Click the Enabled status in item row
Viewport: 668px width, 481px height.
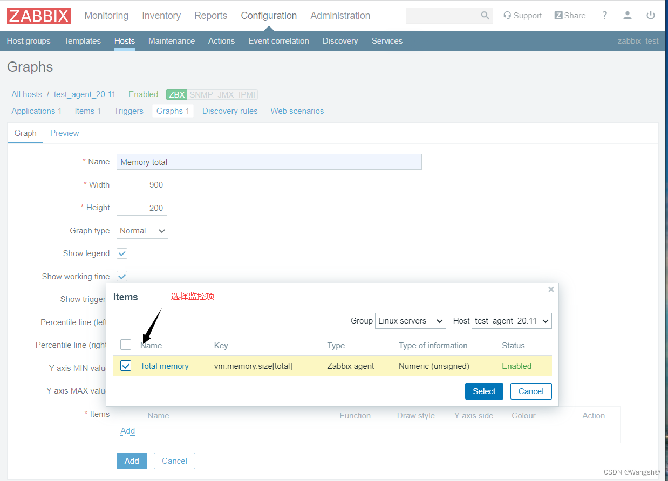pos(517,366)
